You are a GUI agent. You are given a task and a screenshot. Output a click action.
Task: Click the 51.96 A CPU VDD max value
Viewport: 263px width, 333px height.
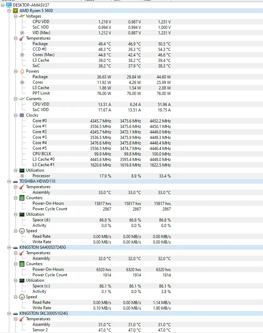pyautogui.click(x=164, y=105)
